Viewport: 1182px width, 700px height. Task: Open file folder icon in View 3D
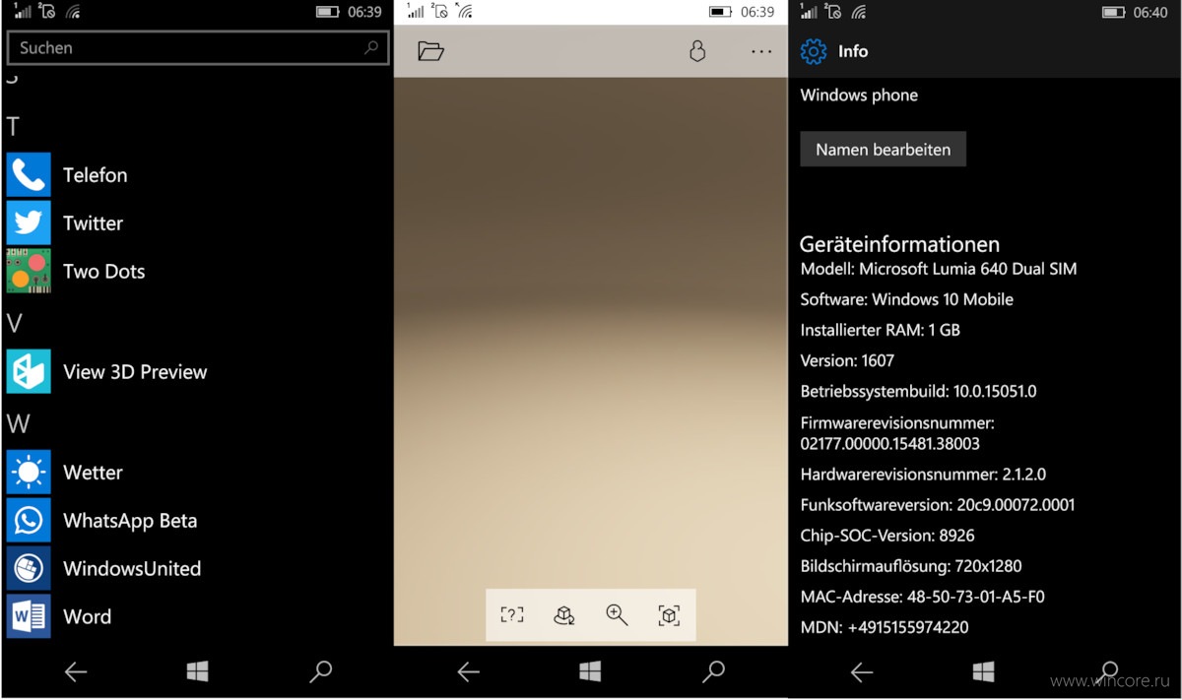tap(430, 51)
